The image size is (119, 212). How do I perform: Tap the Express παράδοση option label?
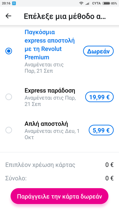tap(50, 90)
